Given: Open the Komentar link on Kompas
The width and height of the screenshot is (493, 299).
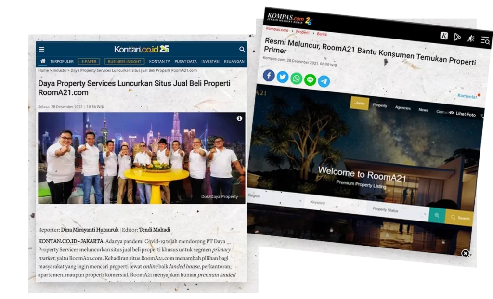Looking at the screenshot, I should [467, 96].
